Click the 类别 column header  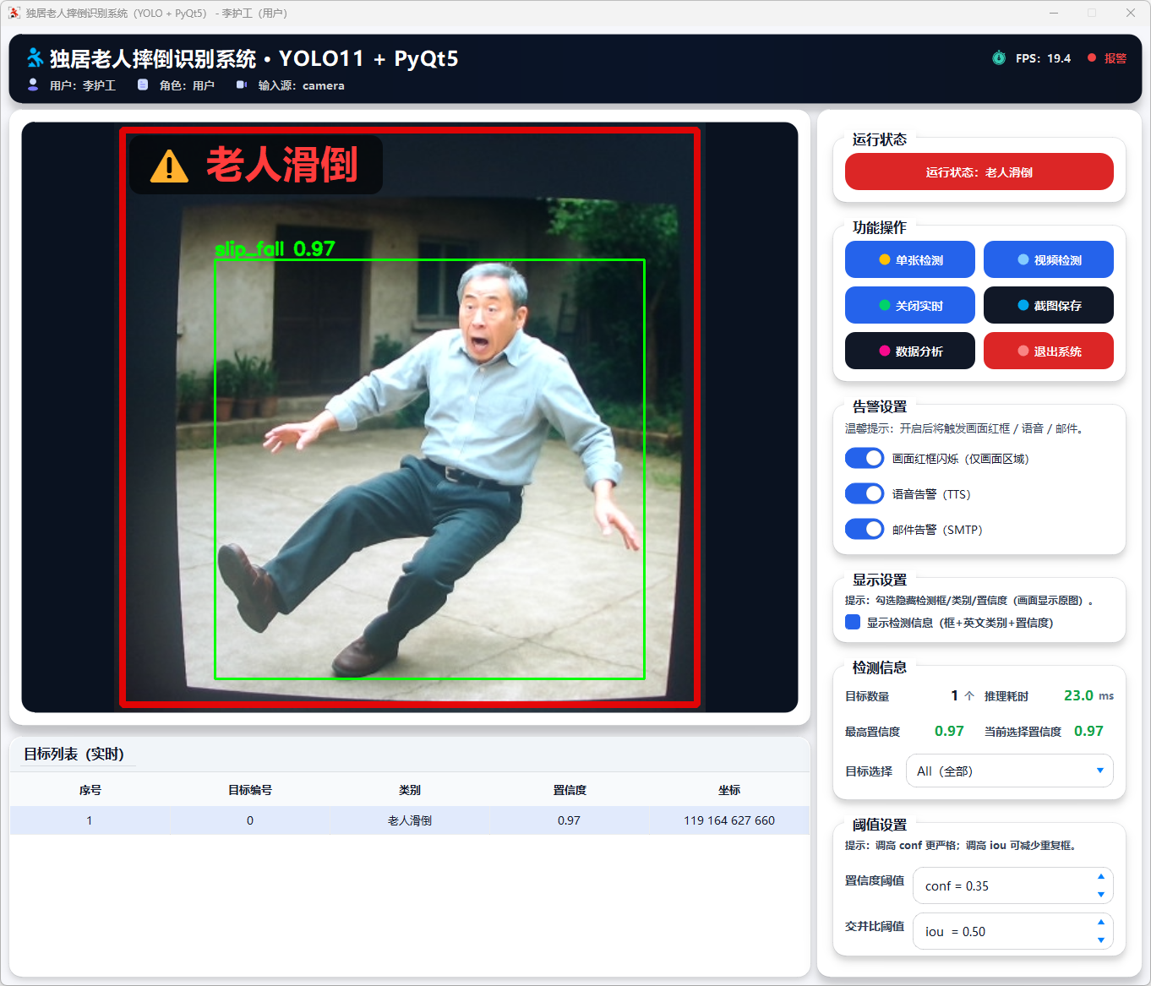[410, 790]
